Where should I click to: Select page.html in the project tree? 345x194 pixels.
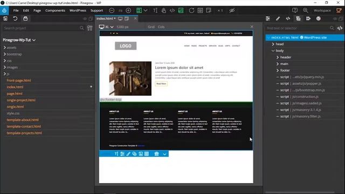click(15, 93)
